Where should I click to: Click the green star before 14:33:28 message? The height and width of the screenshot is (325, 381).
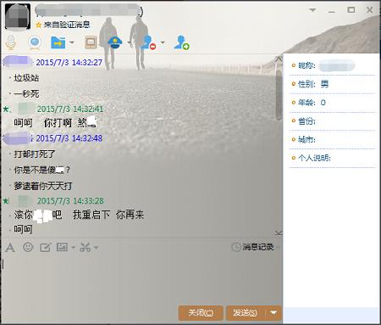(x=6, y=201)
